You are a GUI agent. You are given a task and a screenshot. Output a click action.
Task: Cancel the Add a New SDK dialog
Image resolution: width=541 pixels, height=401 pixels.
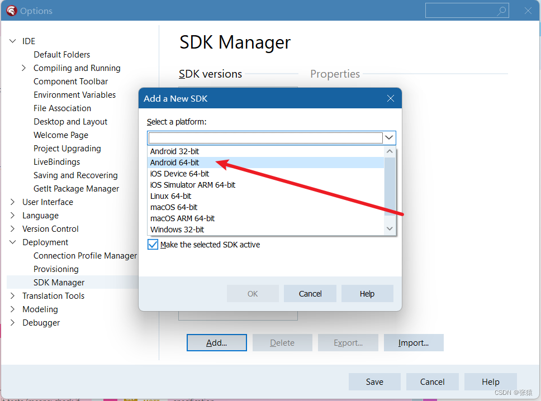(310, 293)
